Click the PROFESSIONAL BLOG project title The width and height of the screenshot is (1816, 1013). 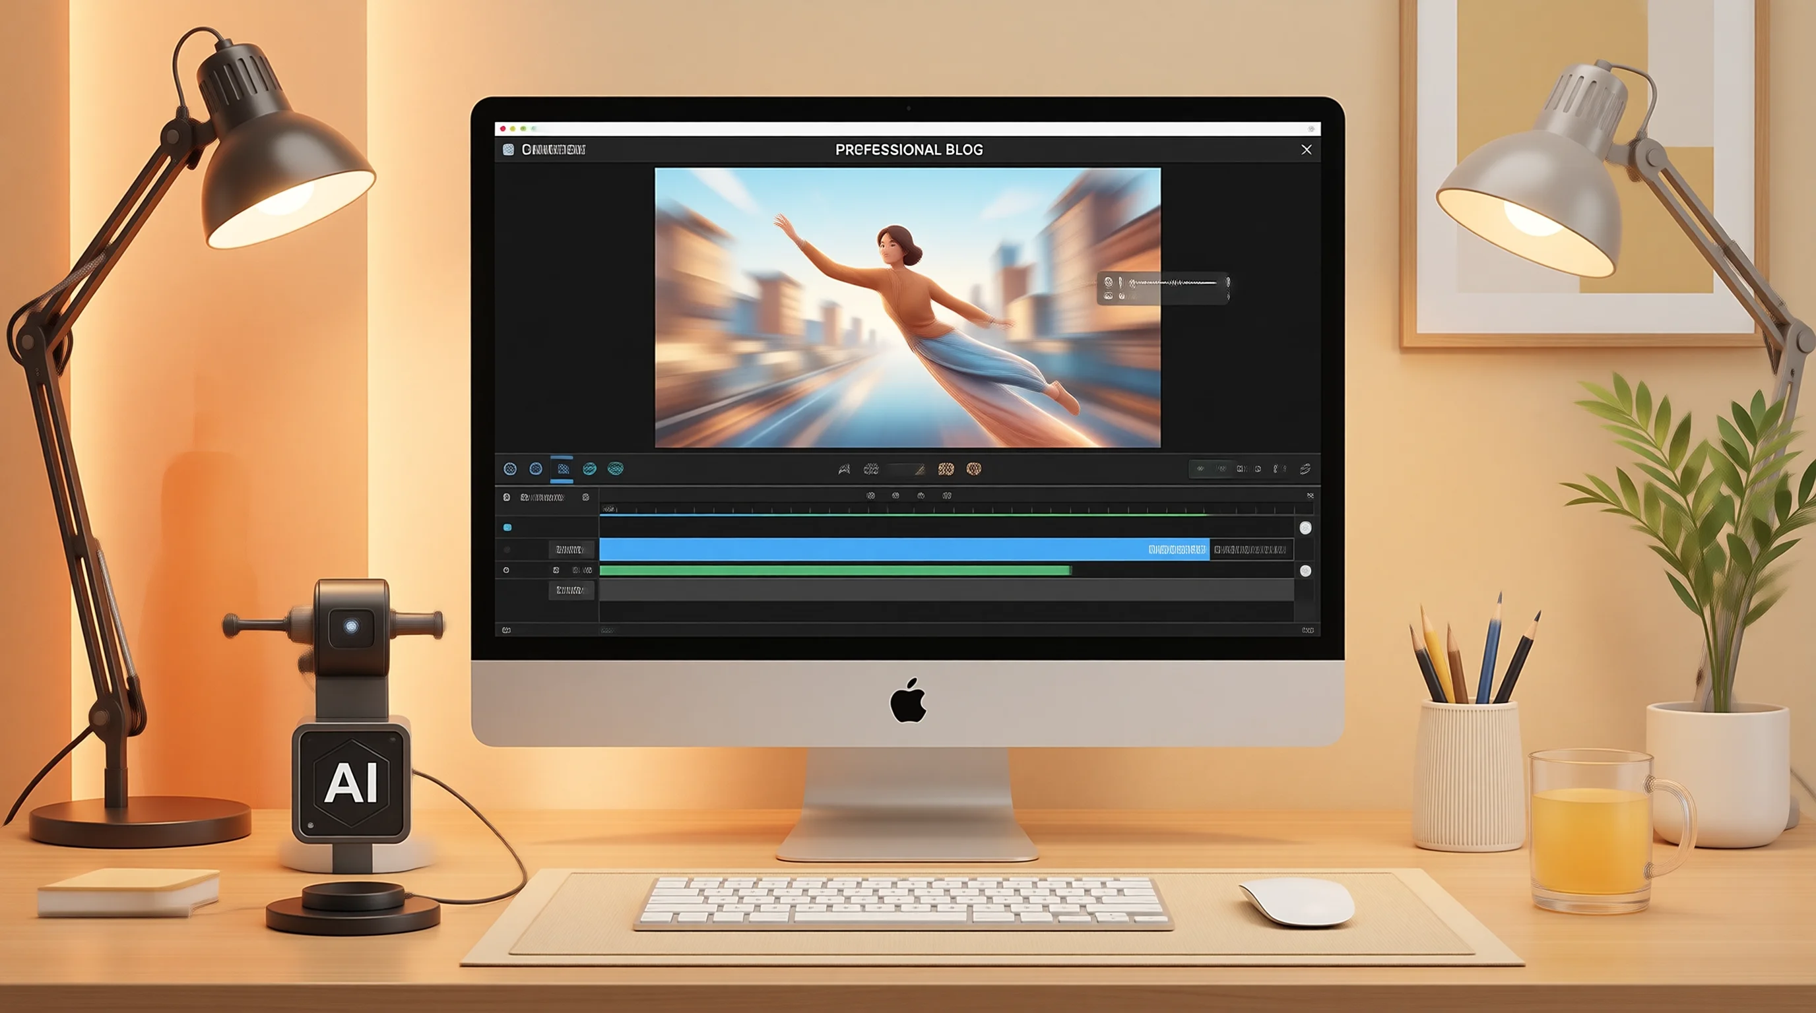point(909,149)
